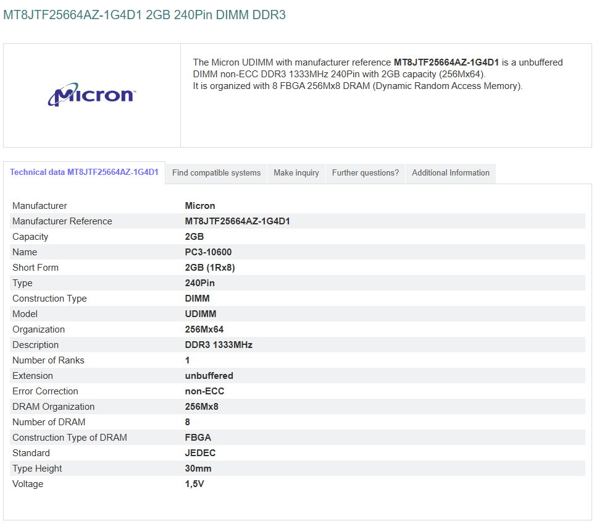Click Organization value 256Mx64
The height and width of the screenshot is (526, 602).
click(x=204, y=329)
